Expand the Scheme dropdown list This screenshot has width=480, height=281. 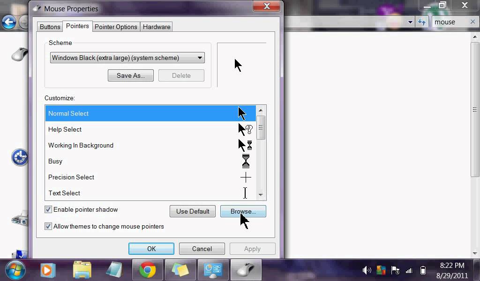point(127,58)
